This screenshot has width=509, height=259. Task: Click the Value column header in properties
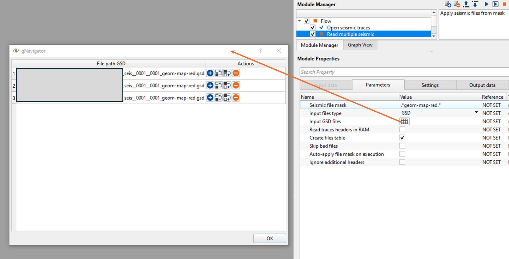(x=440, y=97)
